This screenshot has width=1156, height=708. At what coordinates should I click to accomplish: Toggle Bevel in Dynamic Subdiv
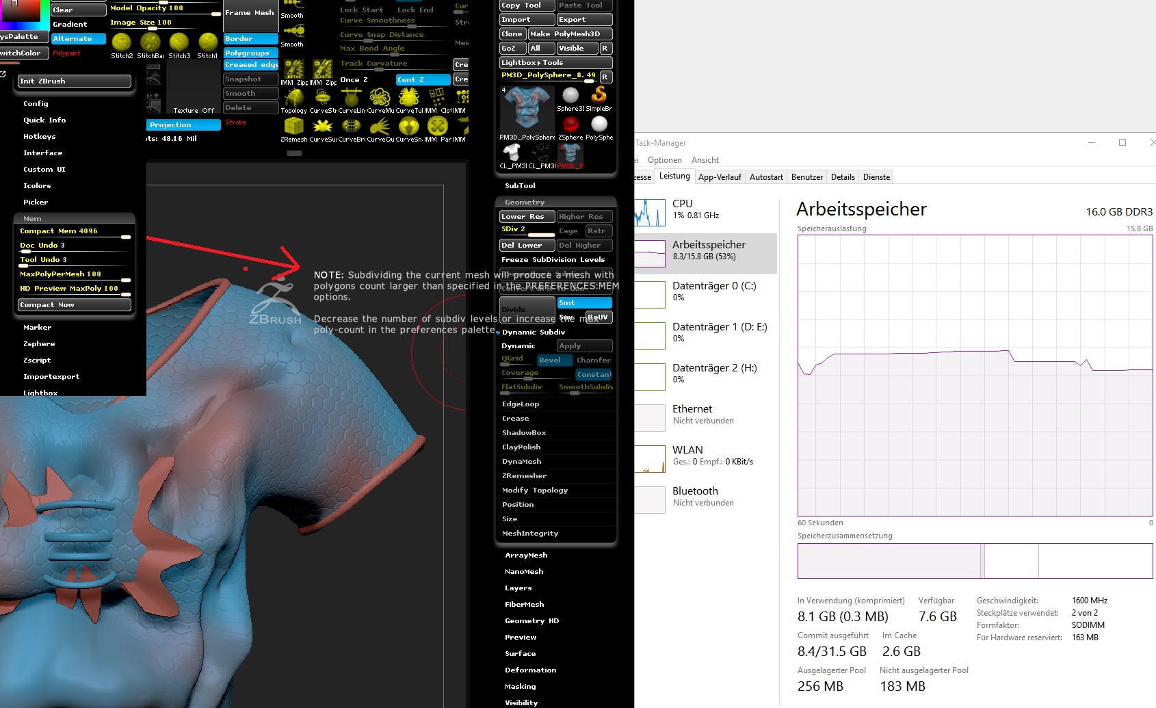[x=554, y=360]
